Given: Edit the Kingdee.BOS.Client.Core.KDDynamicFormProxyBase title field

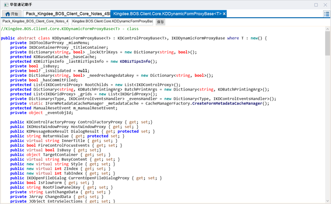Looking at the screenshot, I should tap(112, 22).
